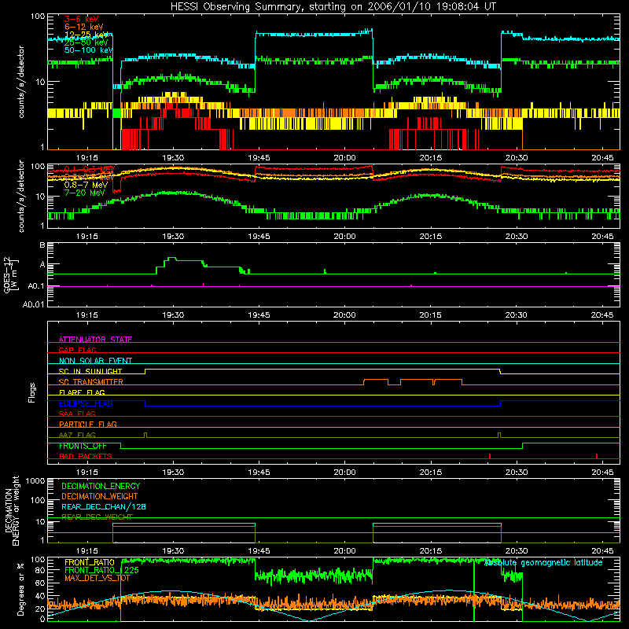Click the NON_SOLAR_EVENT flag label
This screenshot has height=629, width=629.
tap(95, 361)
